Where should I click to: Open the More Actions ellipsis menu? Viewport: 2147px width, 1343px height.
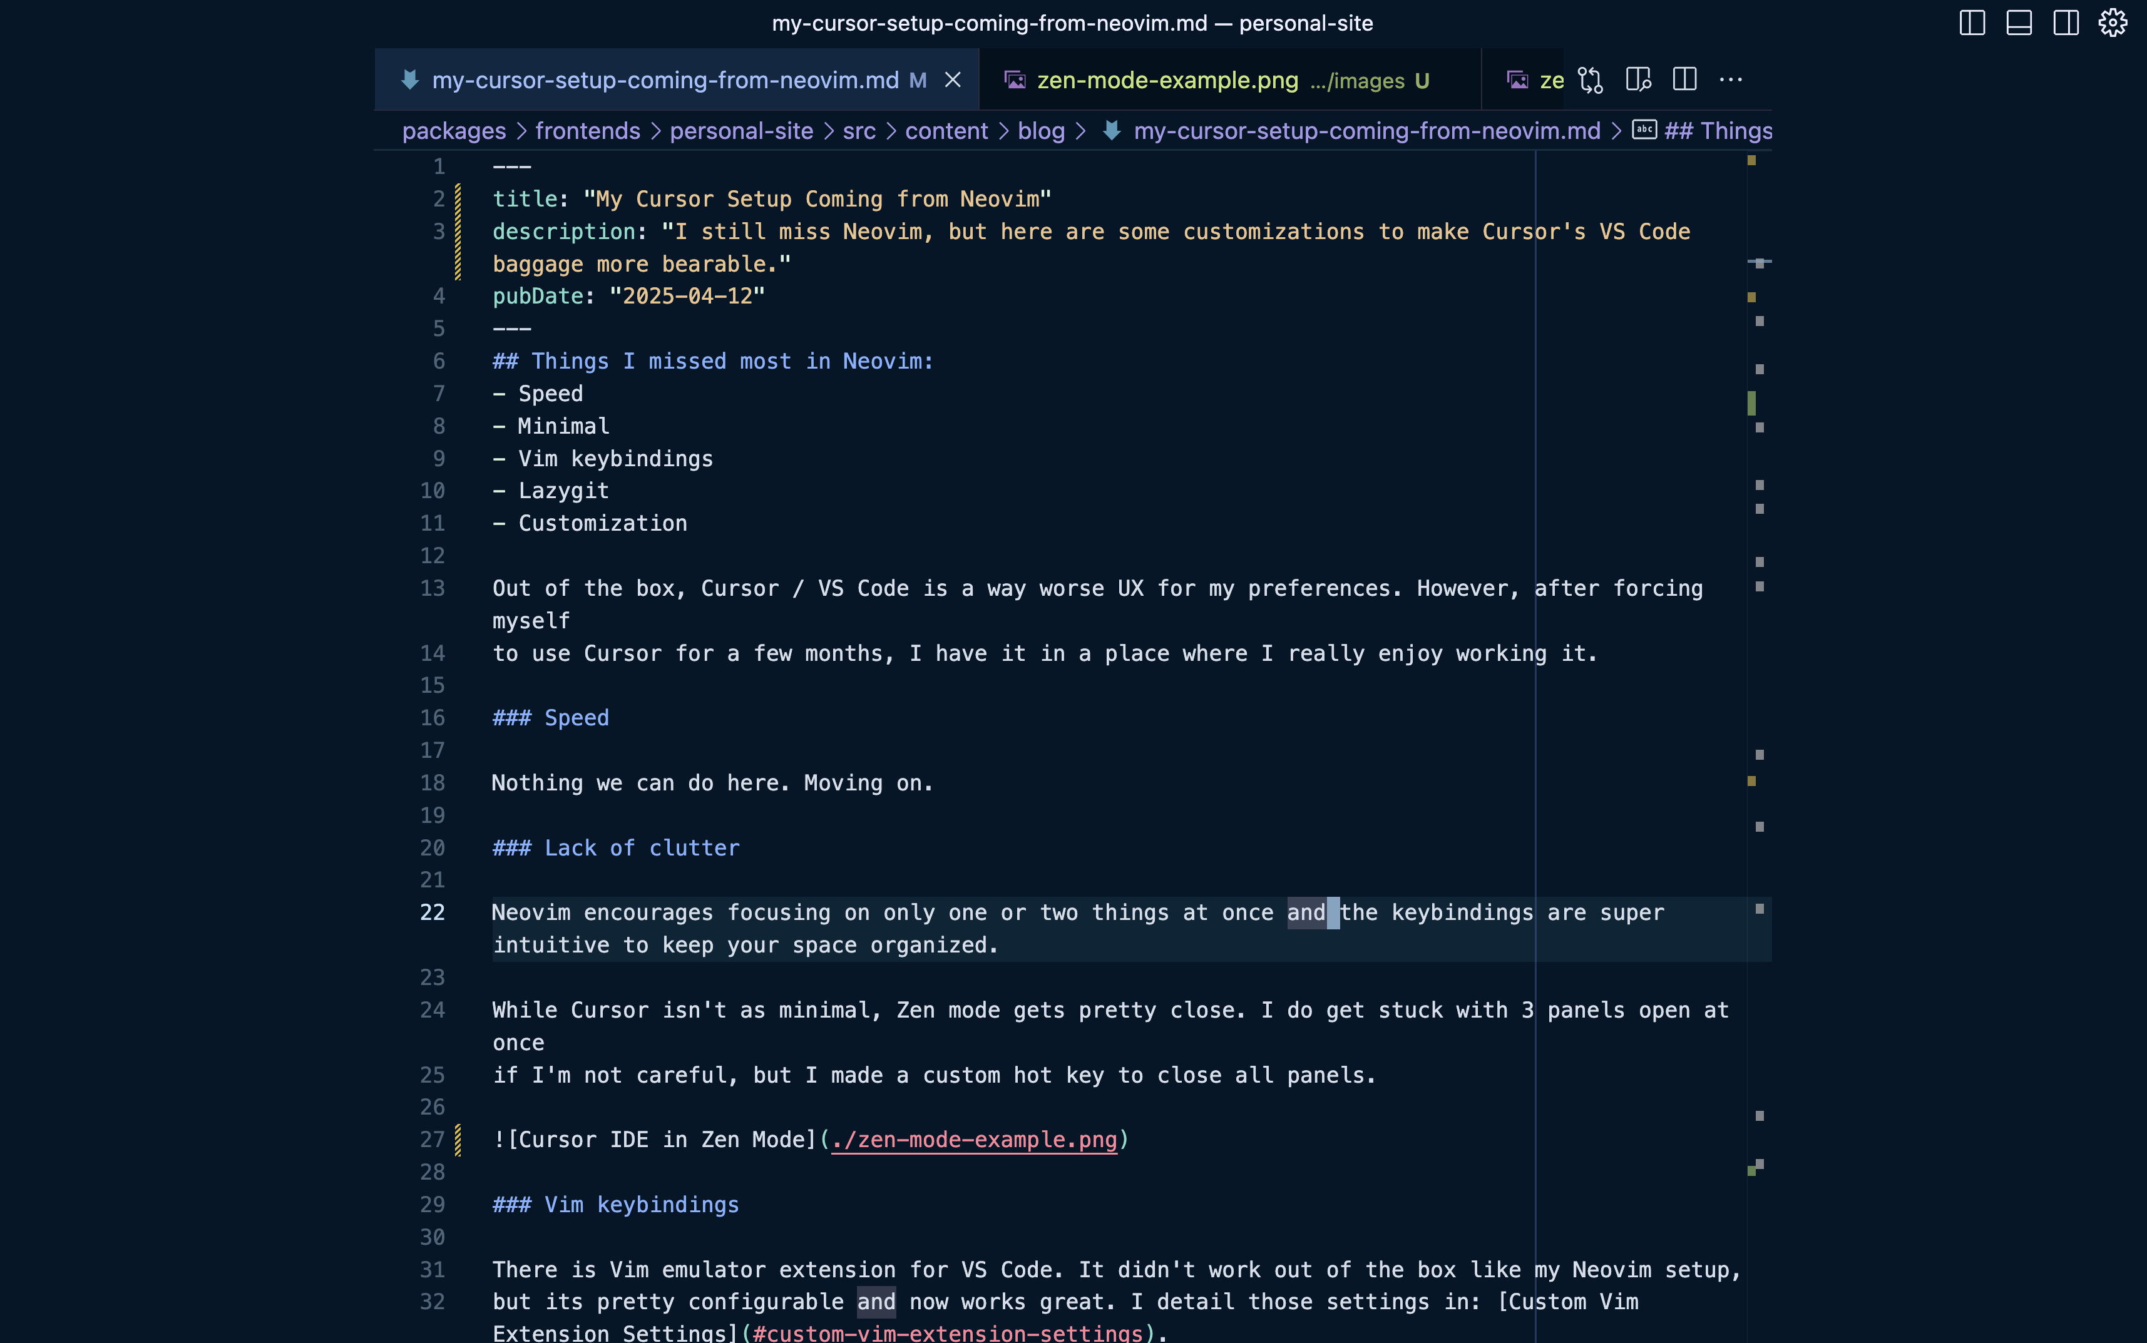[1730, 80]
